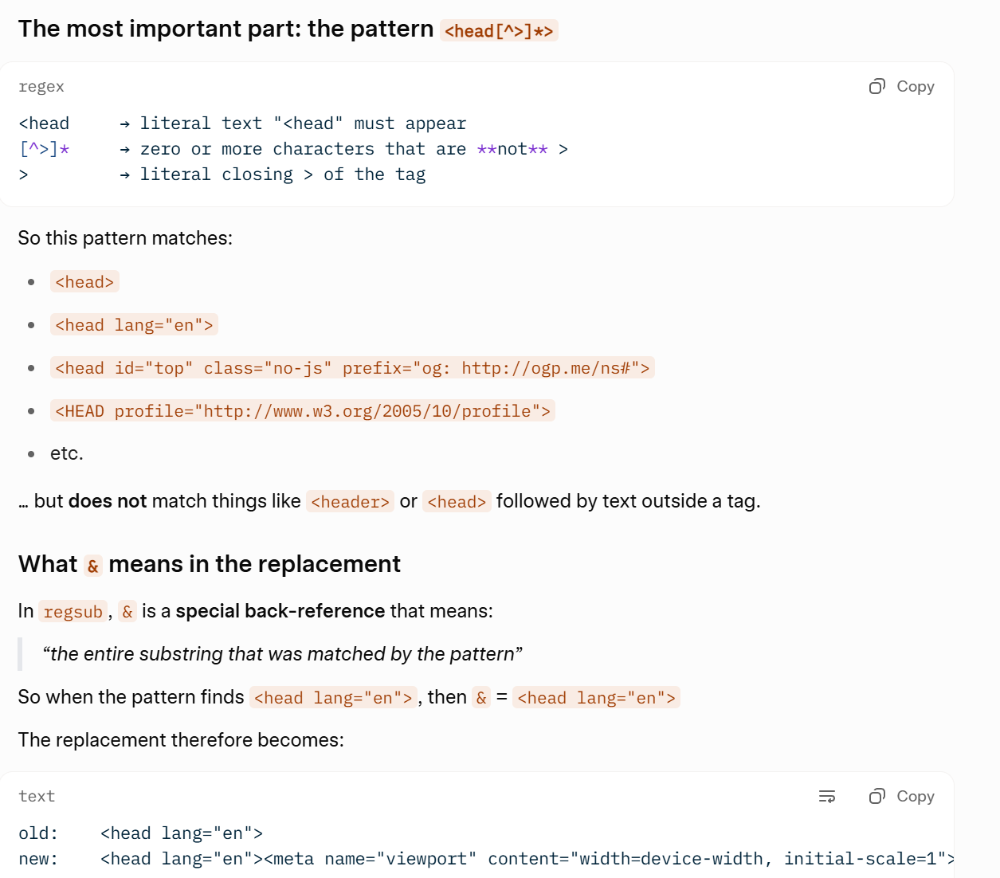The width and height of the screenshot is (1000, 878).
Task: Click the <head[^>]*> code in the top heading
Action: 499,31
